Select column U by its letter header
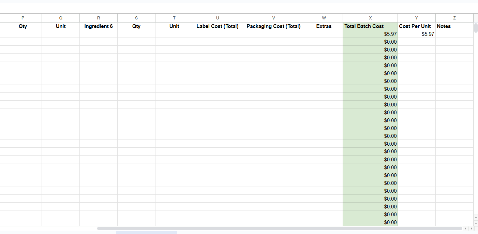This screenshot has height=234, width=478. pos(218,18)
